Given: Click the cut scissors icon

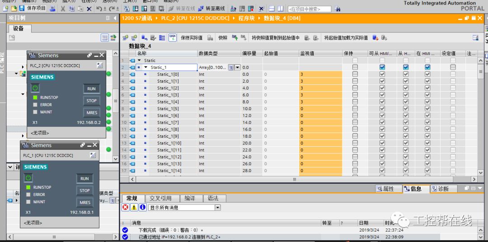Looking at the screenshot, I should 63,9.
